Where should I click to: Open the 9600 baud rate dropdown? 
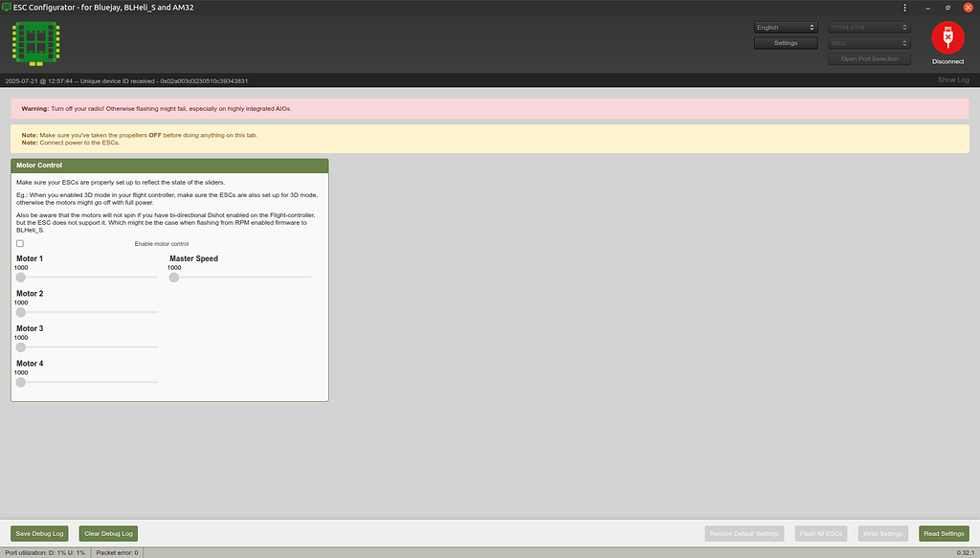point(867,43)
